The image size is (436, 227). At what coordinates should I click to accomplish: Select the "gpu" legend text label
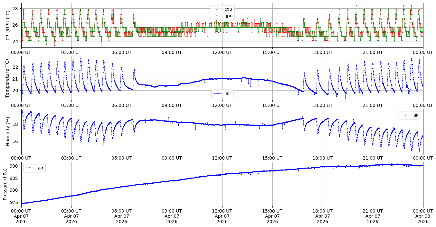coord(228,16)
